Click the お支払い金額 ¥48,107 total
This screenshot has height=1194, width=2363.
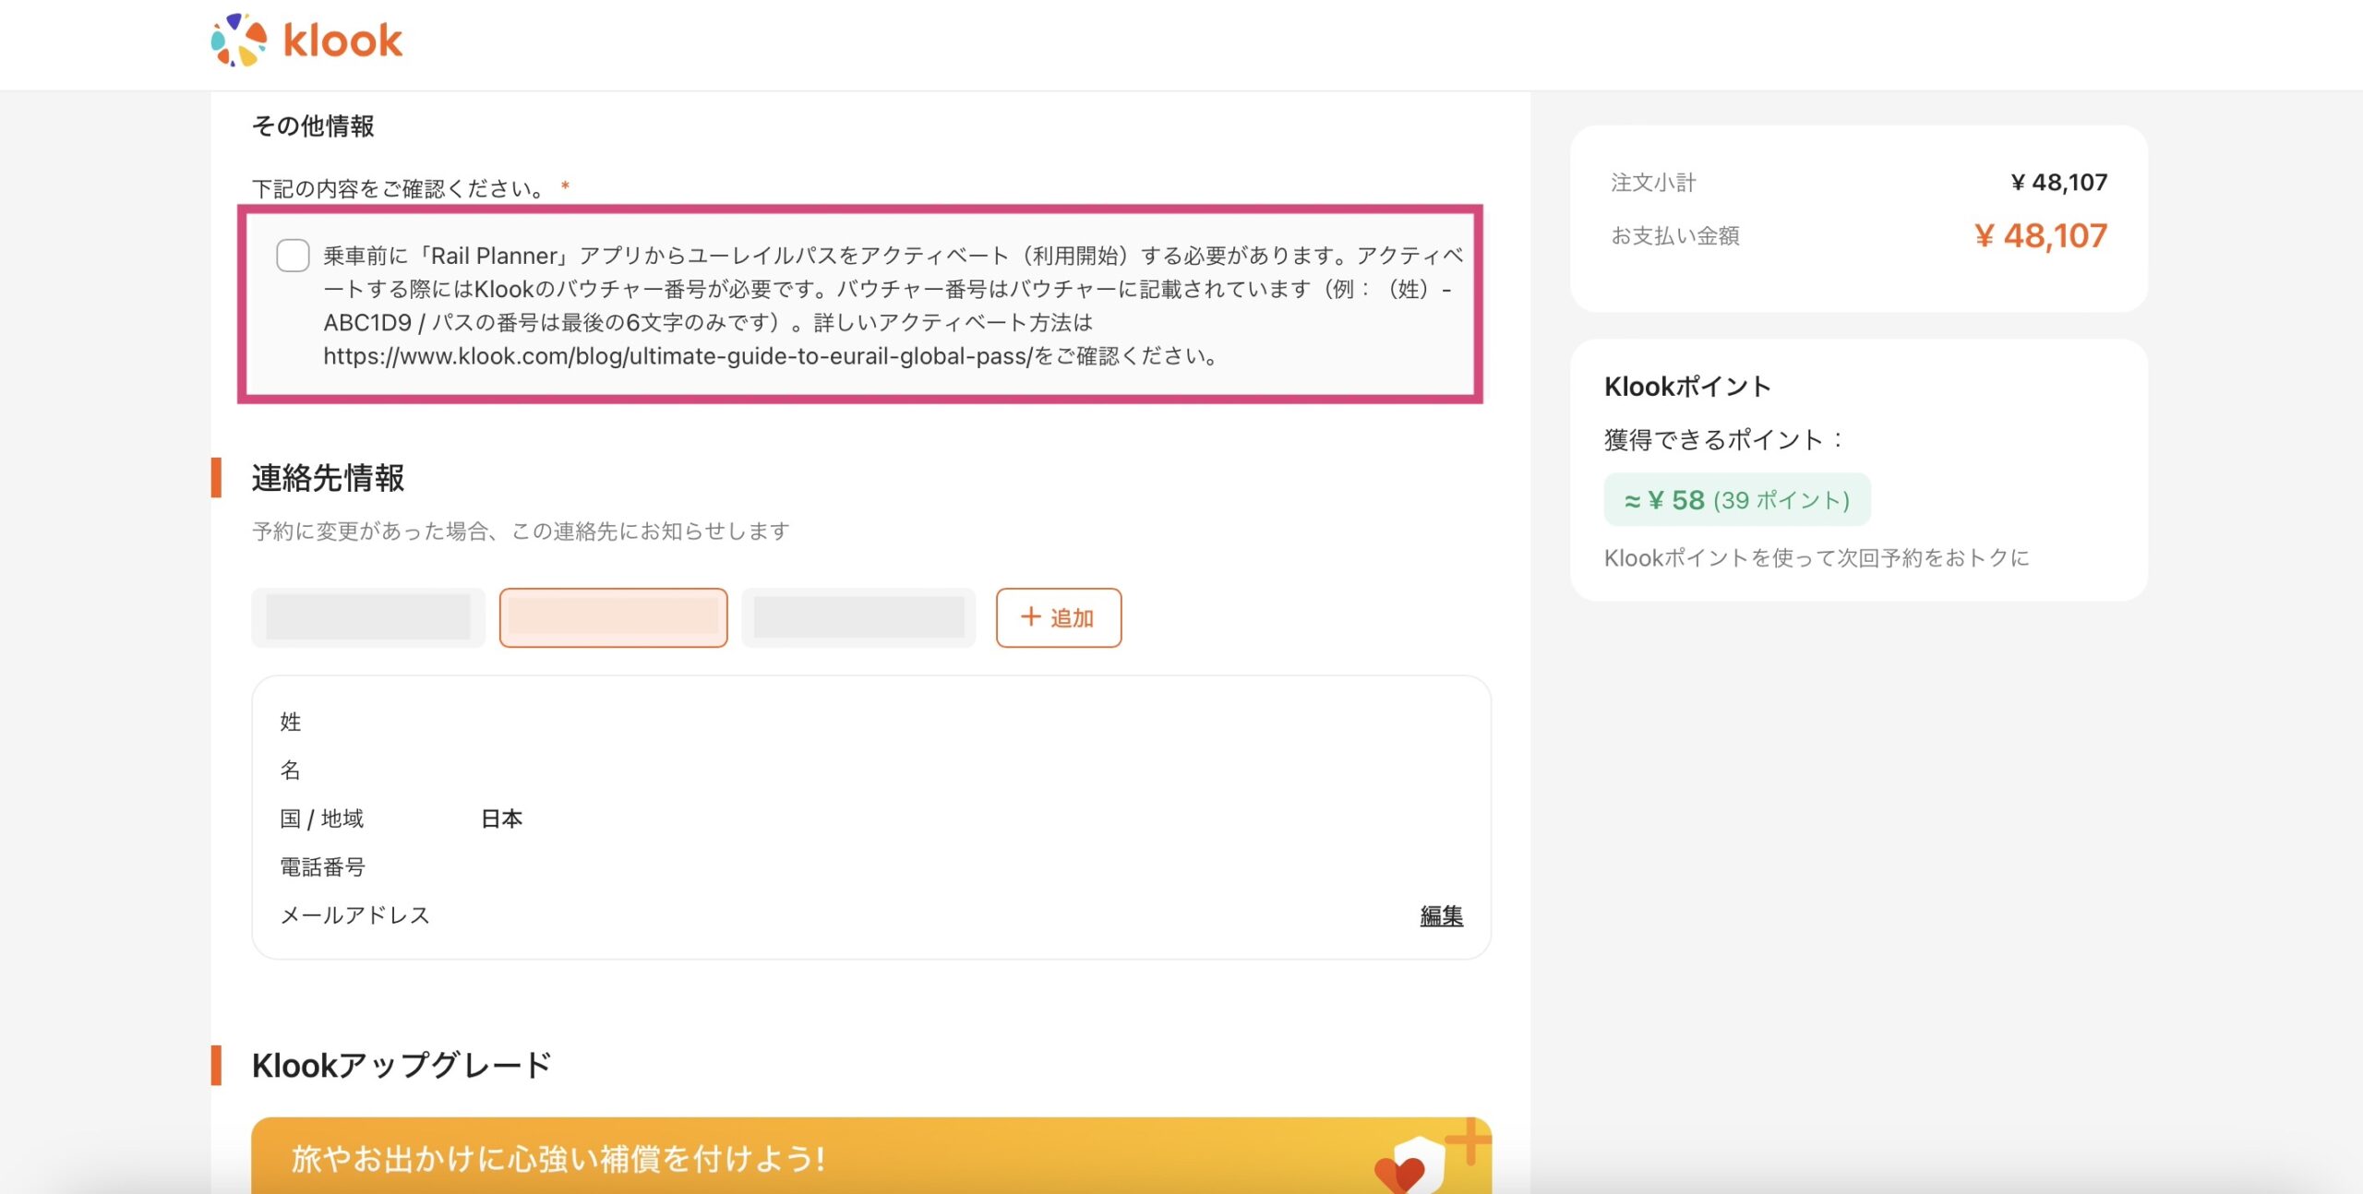click(x=2040, y=236)
